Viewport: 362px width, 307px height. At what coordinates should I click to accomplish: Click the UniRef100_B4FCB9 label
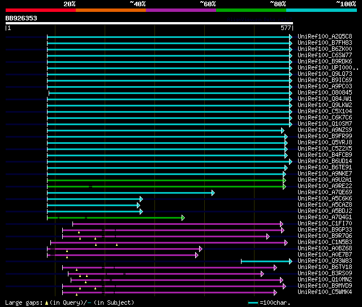[325, 155]
